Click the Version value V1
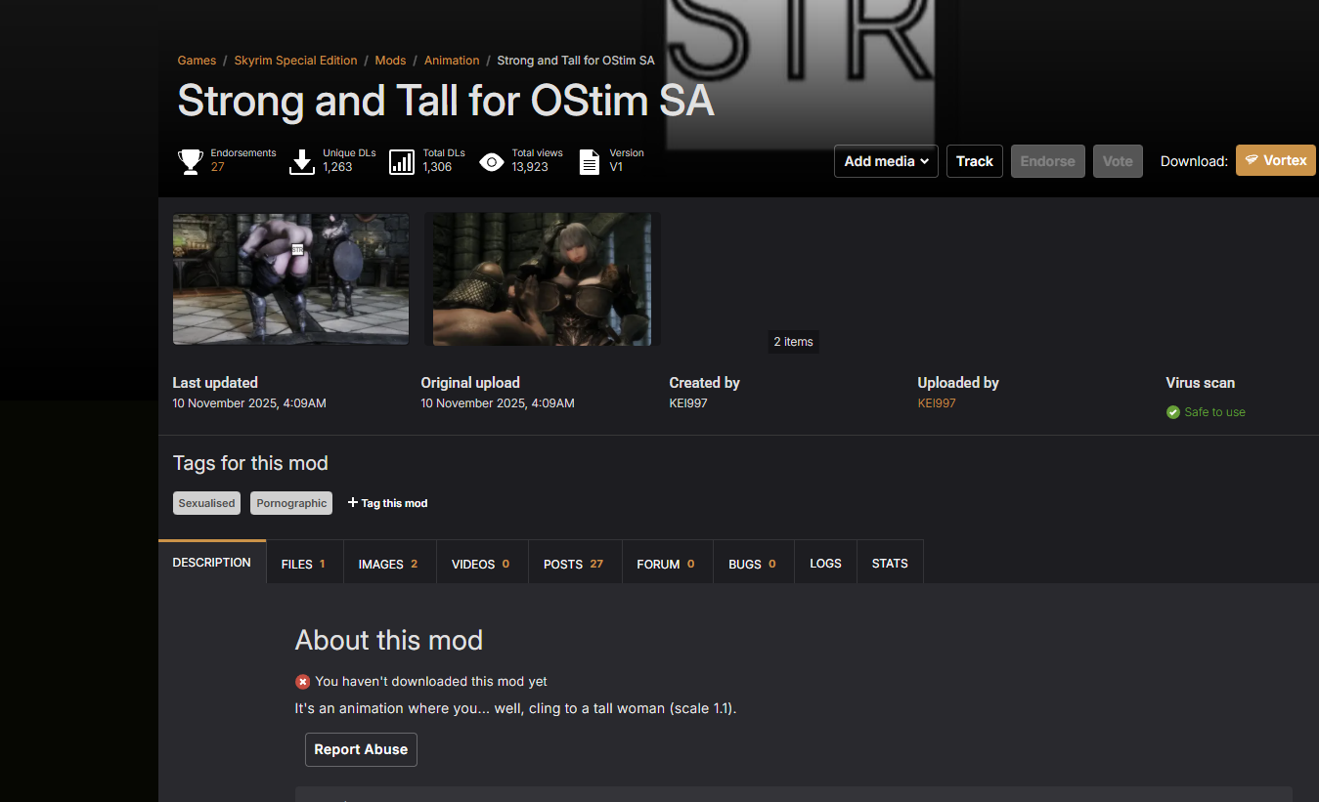 616,167
